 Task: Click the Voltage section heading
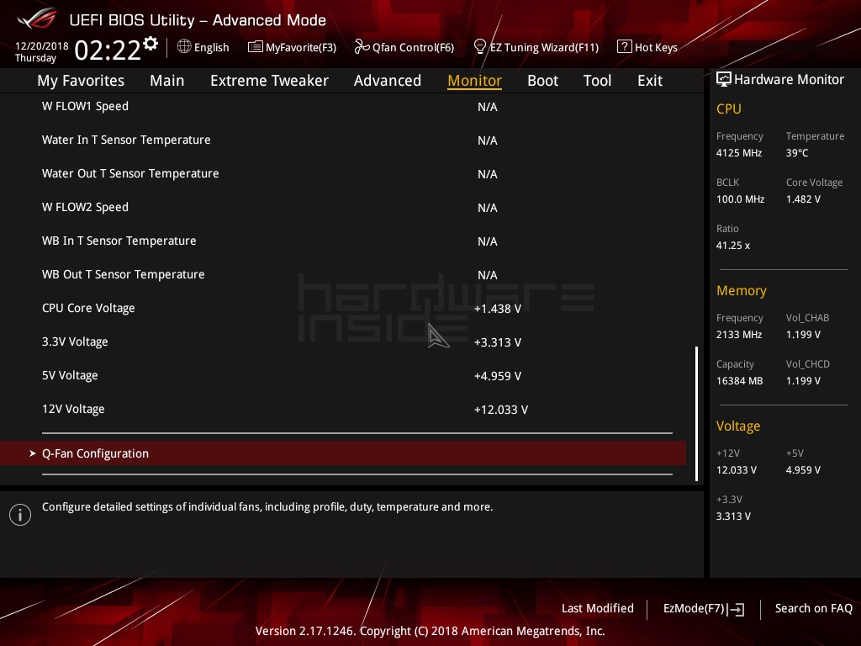738,426
